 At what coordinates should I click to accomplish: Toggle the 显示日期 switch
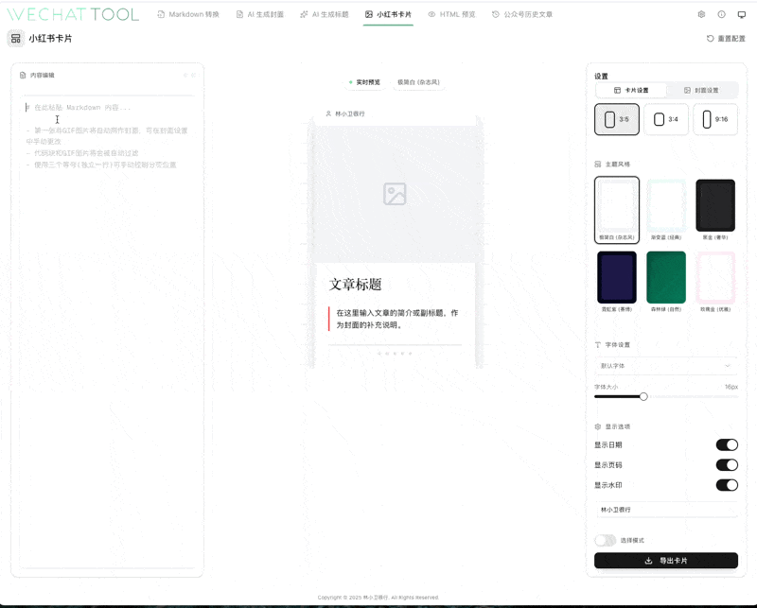pyautogui.click(x=726, y=444)
